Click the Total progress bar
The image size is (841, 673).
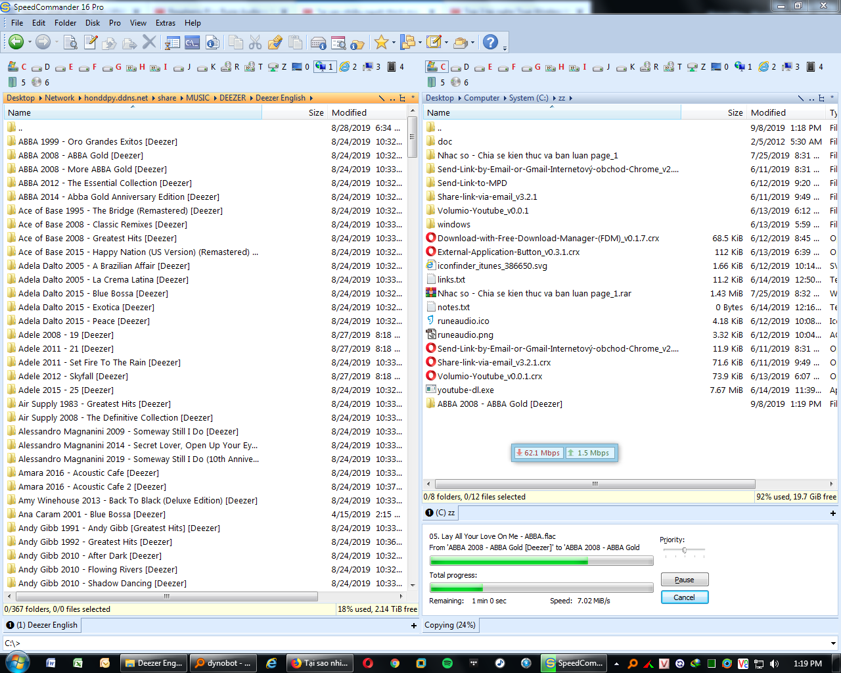[x=541, y=588]
